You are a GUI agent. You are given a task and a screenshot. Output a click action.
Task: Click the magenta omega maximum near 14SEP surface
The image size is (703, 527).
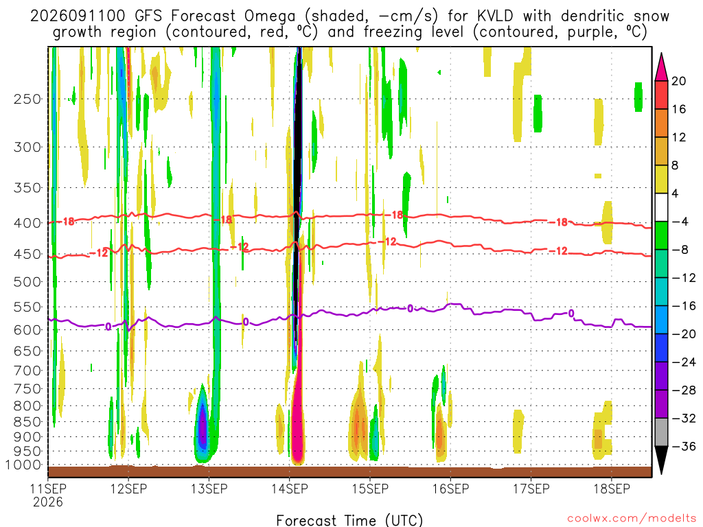297,417
